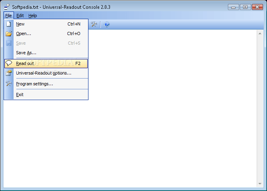Click the open folder icon beside Open...
267x191 pixels.
point(9,33)
